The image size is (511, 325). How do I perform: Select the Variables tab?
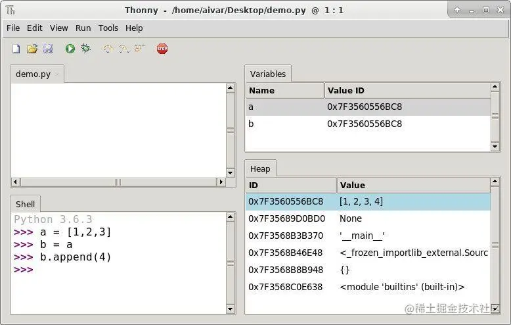[x=268, y=74]
